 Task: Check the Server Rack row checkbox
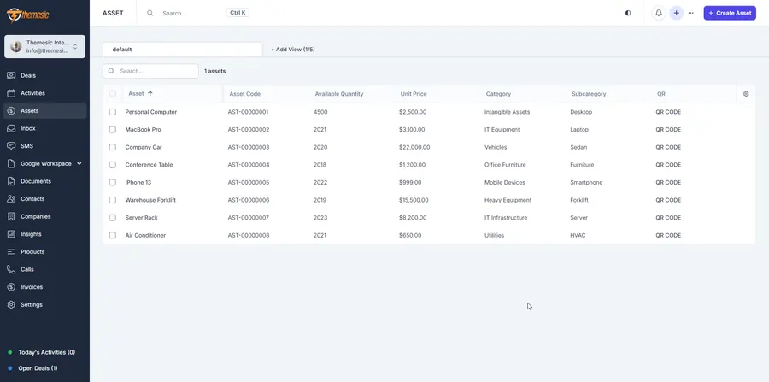(113, 218)
